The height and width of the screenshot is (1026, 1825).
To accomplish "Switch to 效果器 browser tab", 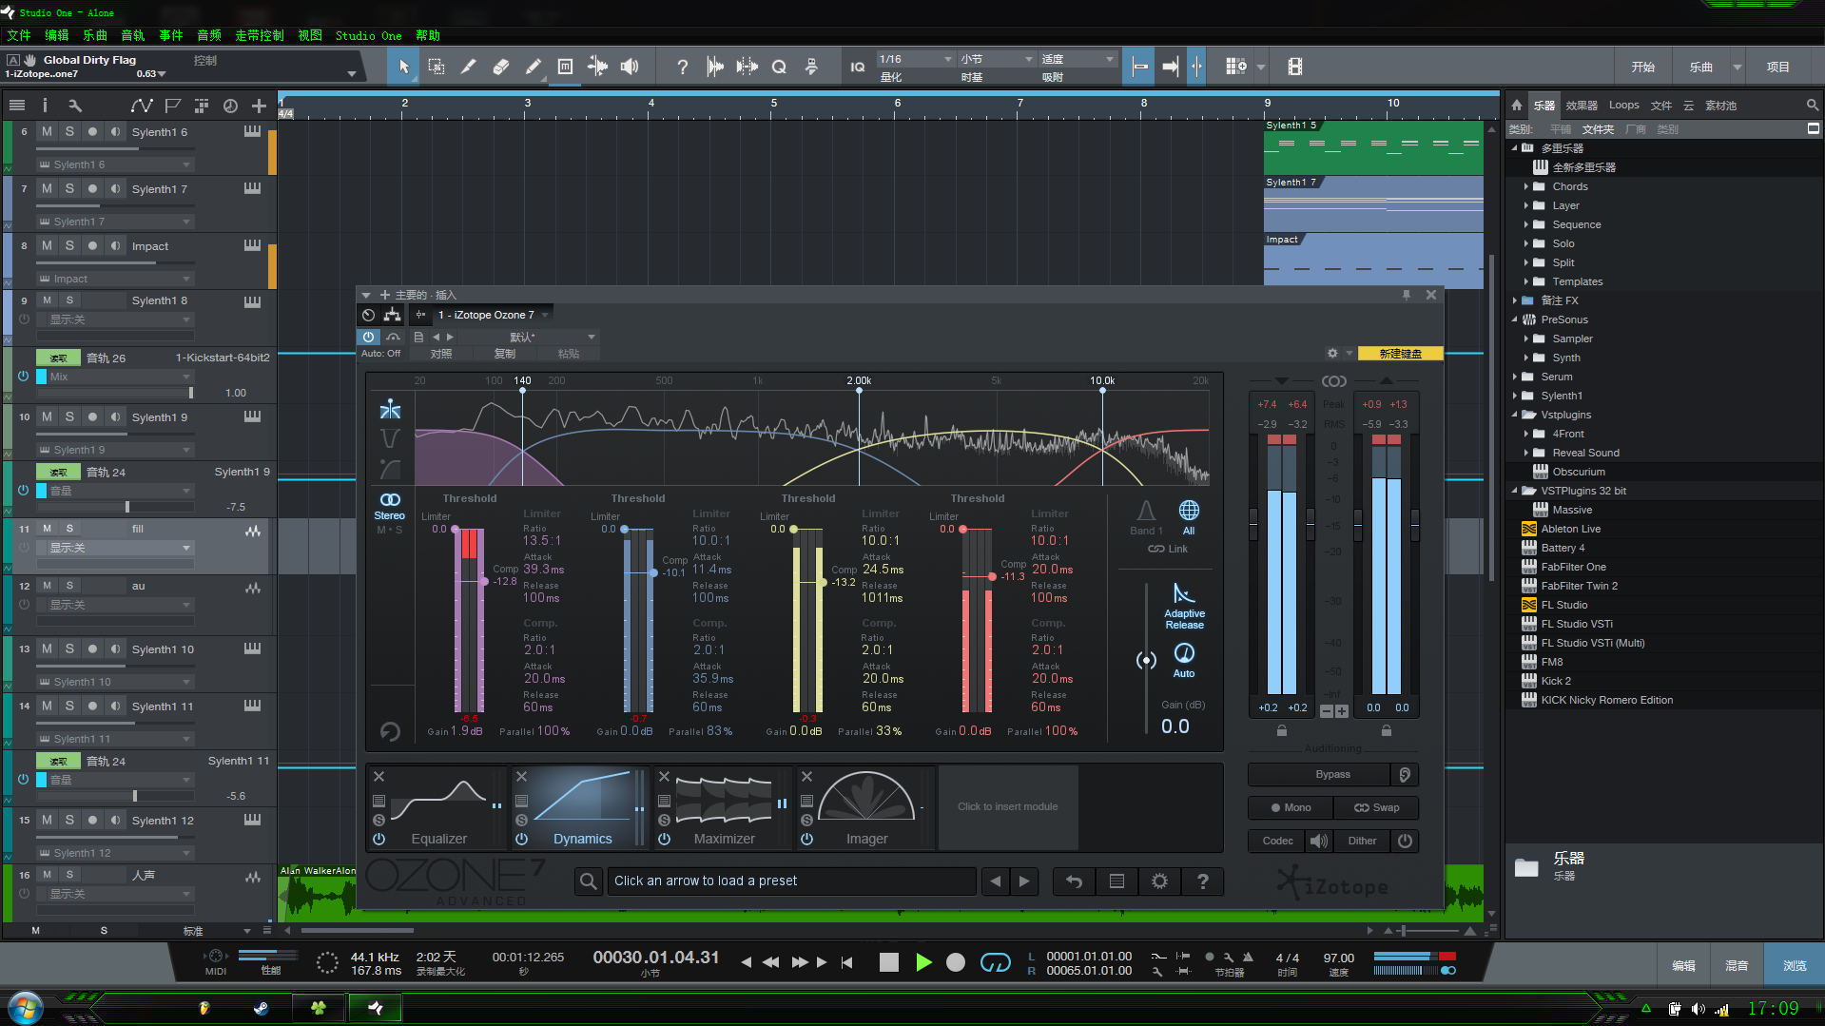I will 1582,106.
